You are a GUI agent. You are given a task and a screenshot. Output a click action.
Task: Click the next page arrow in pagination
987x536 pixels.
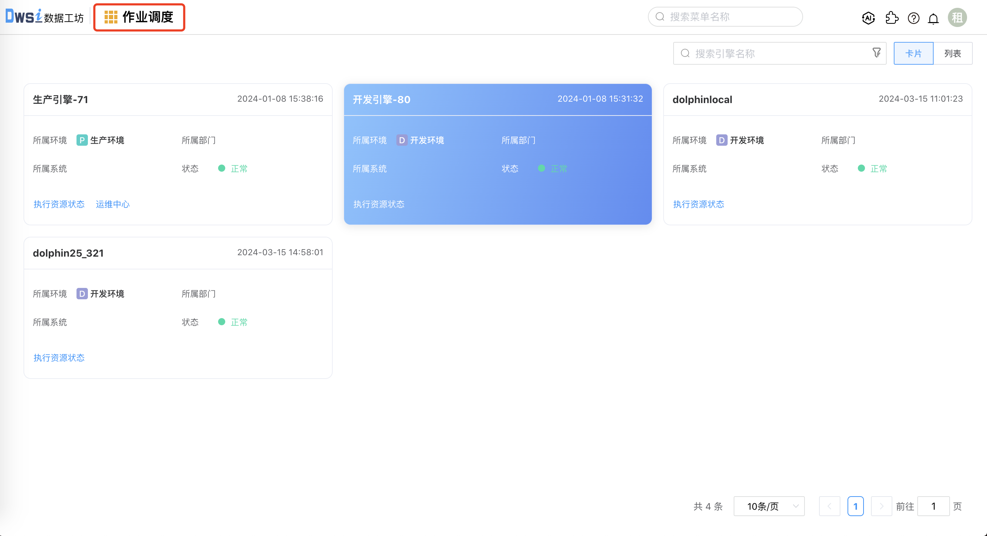882,506
